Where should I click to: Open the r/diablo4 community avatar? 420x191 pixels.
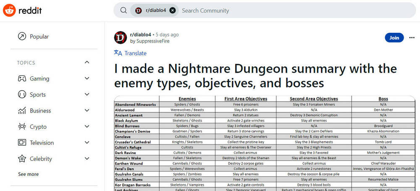point(121,37)
